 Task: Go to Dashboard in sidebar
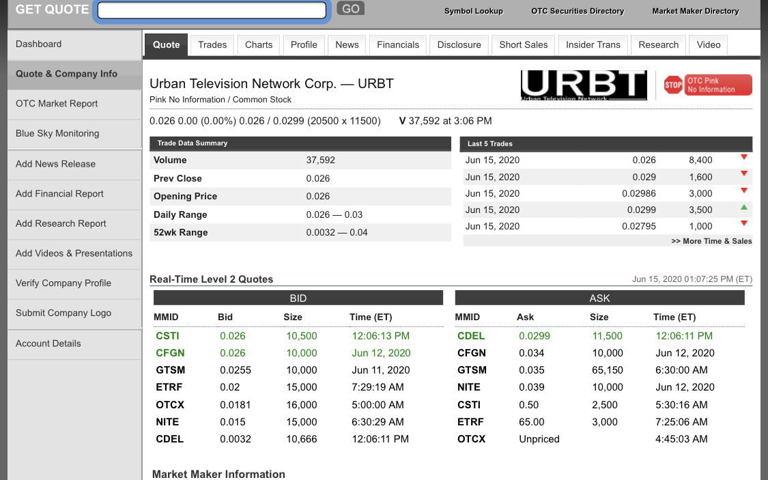(74, 44)
